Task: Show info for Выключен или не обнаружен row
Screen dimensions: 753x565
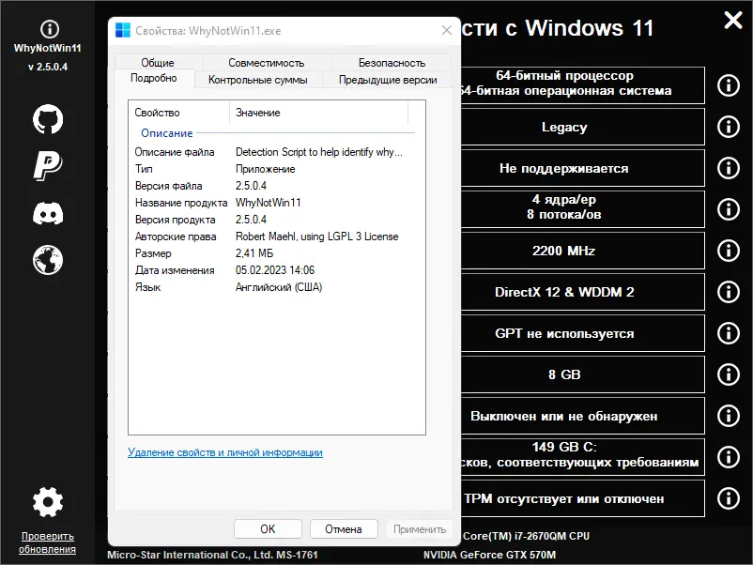Action: (728, 416)
